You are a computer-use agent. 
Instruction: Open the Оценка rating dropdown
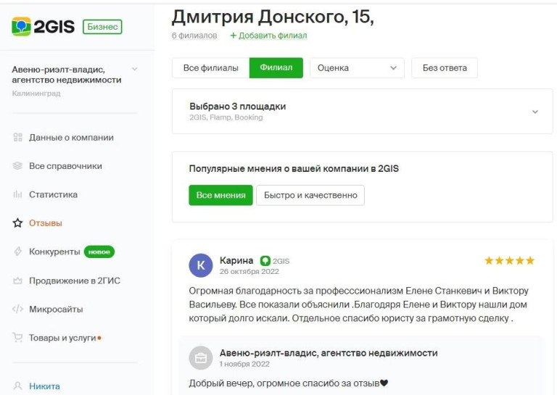[357, 68]
